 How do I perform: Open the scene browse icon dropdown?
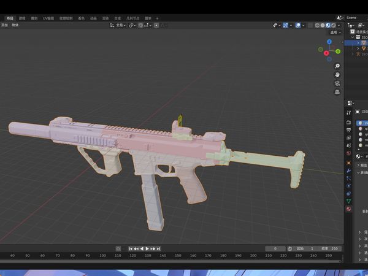click(x=340, y=18)
